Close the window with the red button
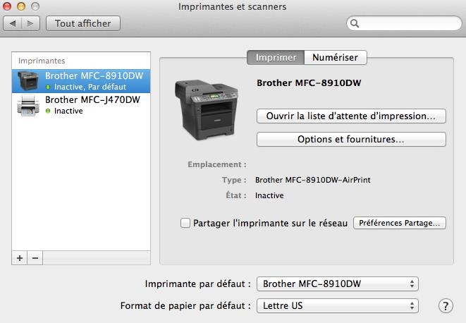Image resolution: width=466 pixels, height=323 pixels. (7, 6)
